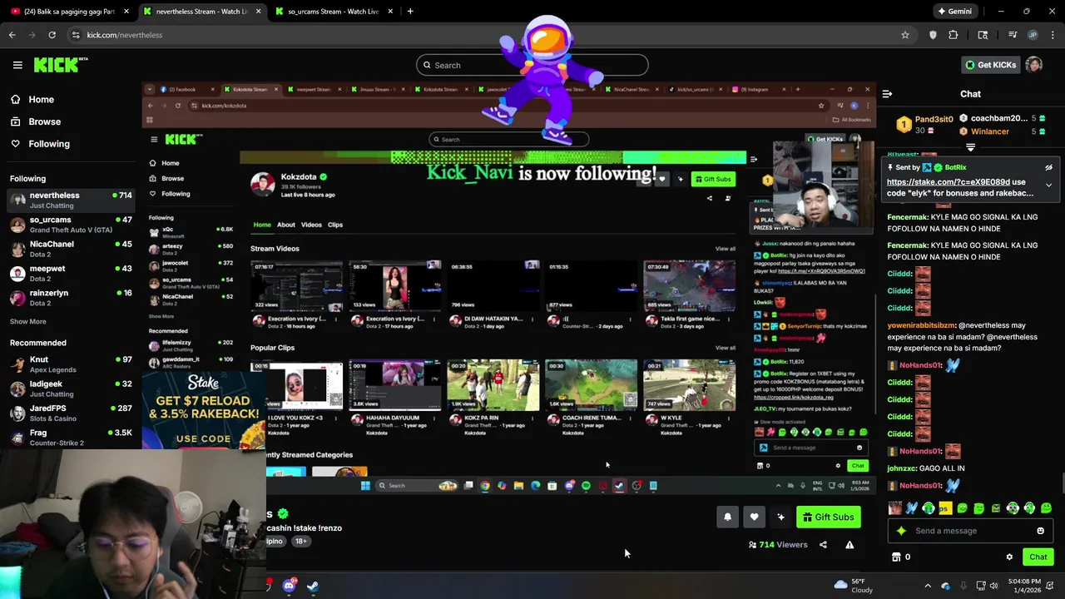Go back in browser history
The width and height of the screenshot is (1065, 599).
tap(12, 35)
